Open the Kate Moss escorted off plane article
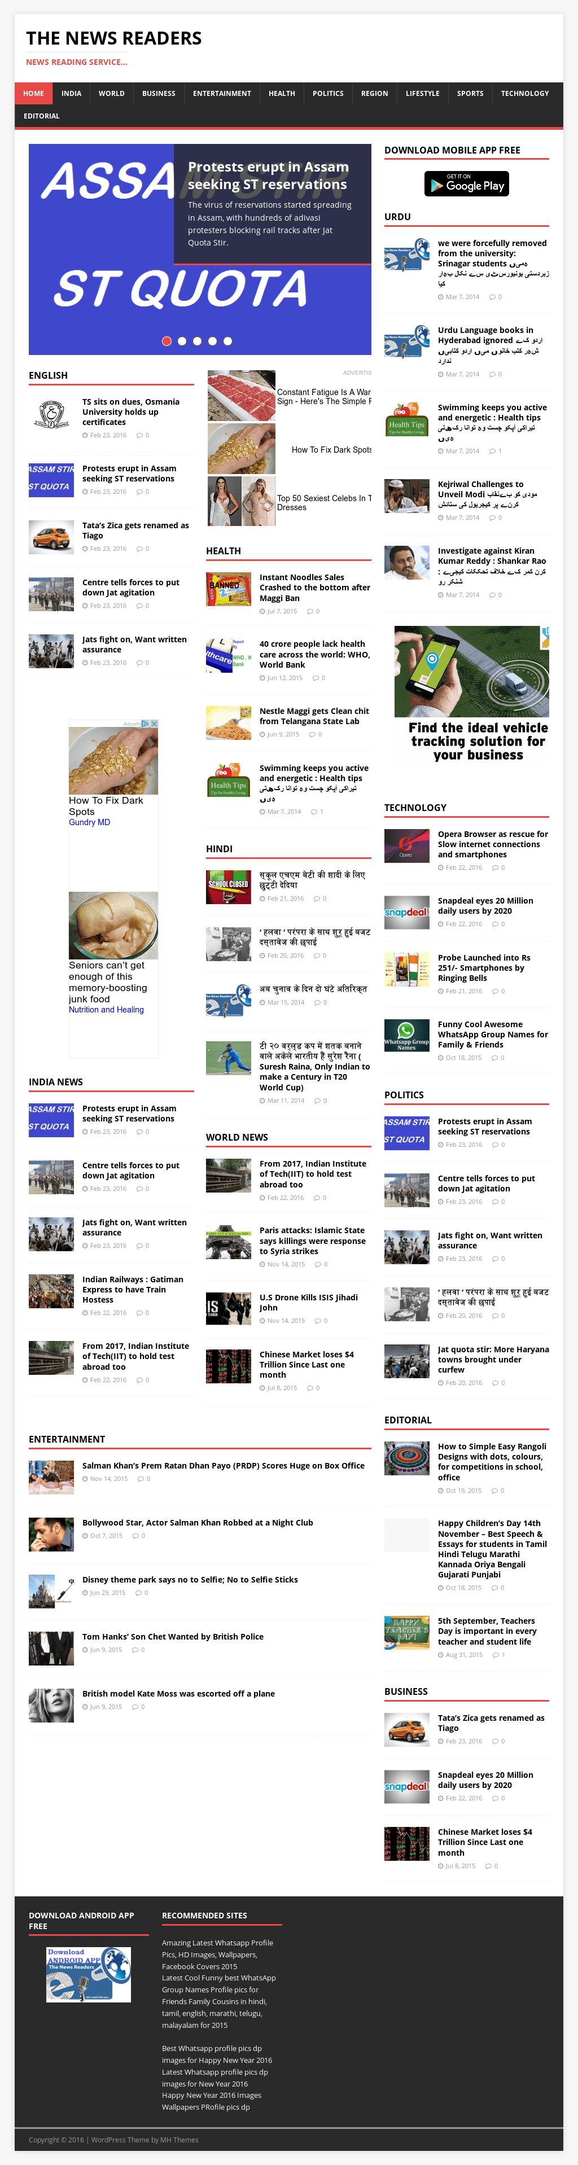This screenshot has height=2165, width=578. click(x=178, y=1694)
